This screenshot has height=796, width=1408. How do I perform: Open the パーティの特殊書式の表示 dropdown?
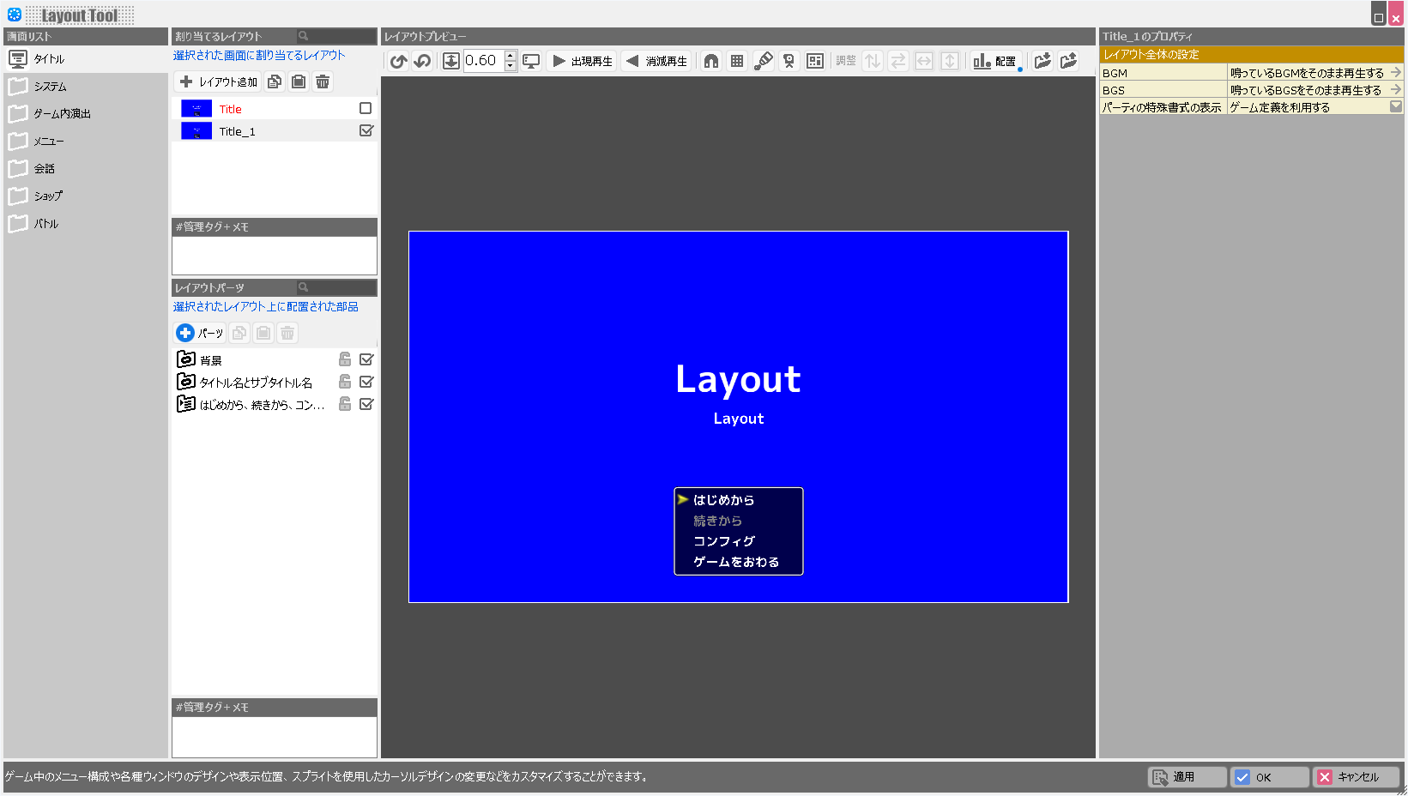(x=1395, y=107)
